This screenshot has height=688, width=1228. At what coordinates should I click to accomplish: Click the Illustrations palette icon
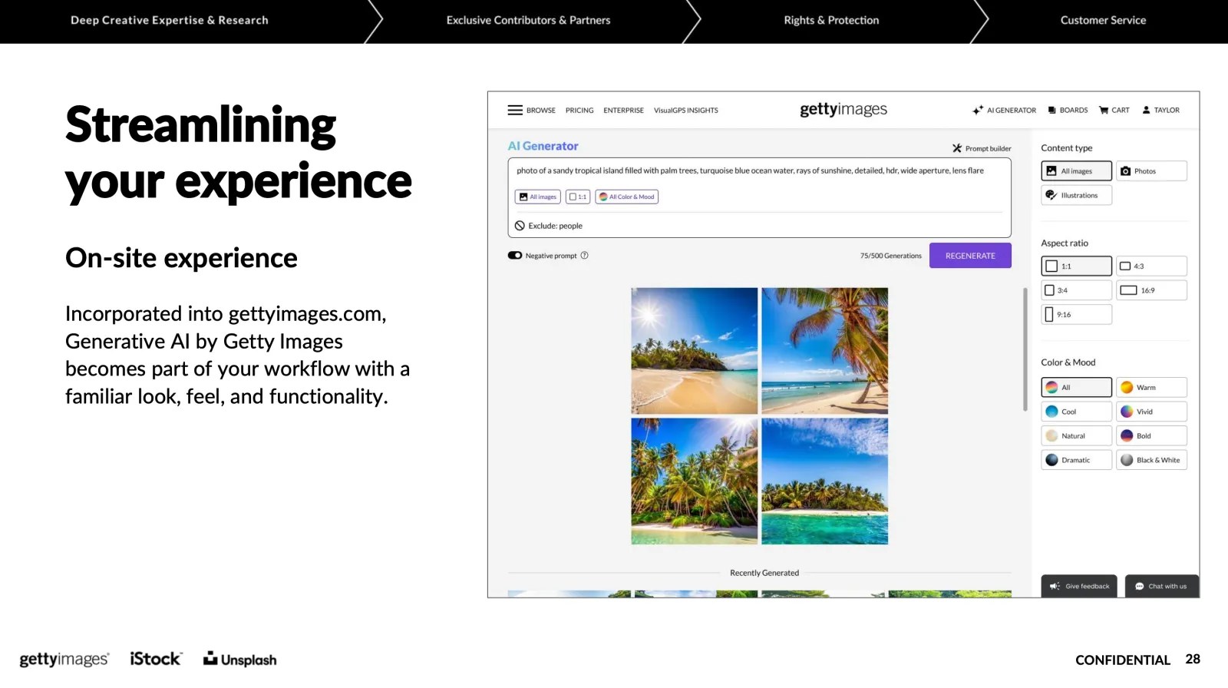[1051, 195]
